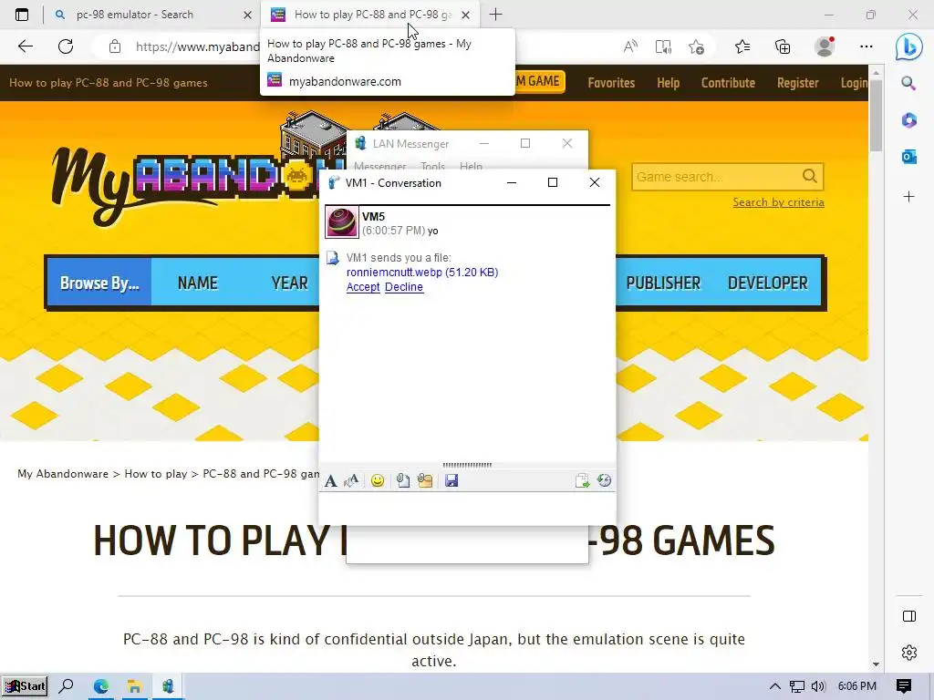
Task: Click the LAN Messenger taskbar icon
Action: pyautogui.click(x=168, y=686)
